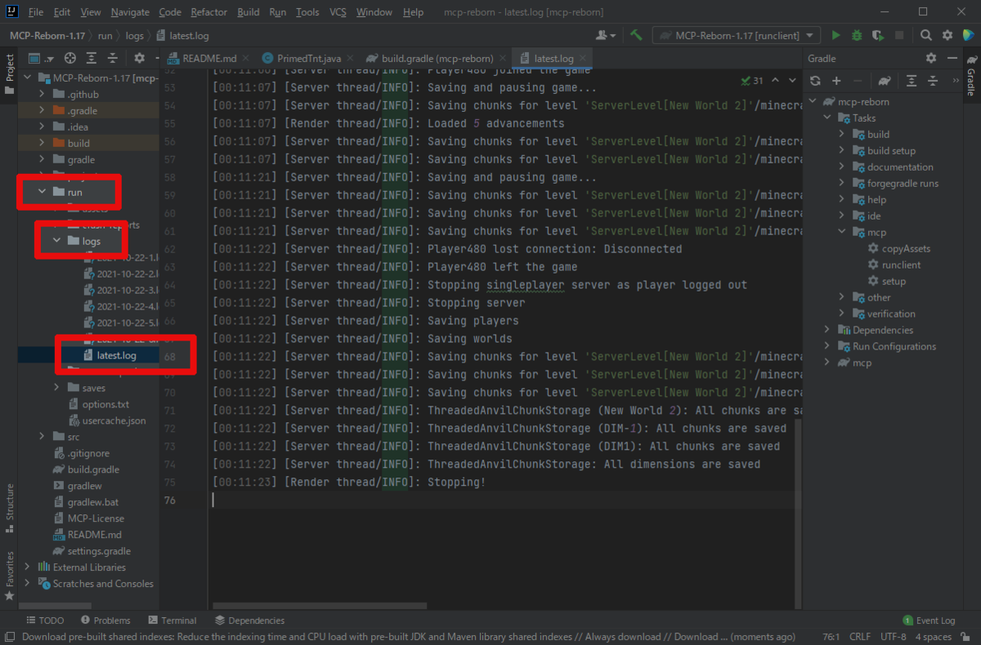Image resolution: width=981 pixels, height=645 pixels.
Task: Collapse all in the Gradle panel toolbar
Action: point(933,80)
